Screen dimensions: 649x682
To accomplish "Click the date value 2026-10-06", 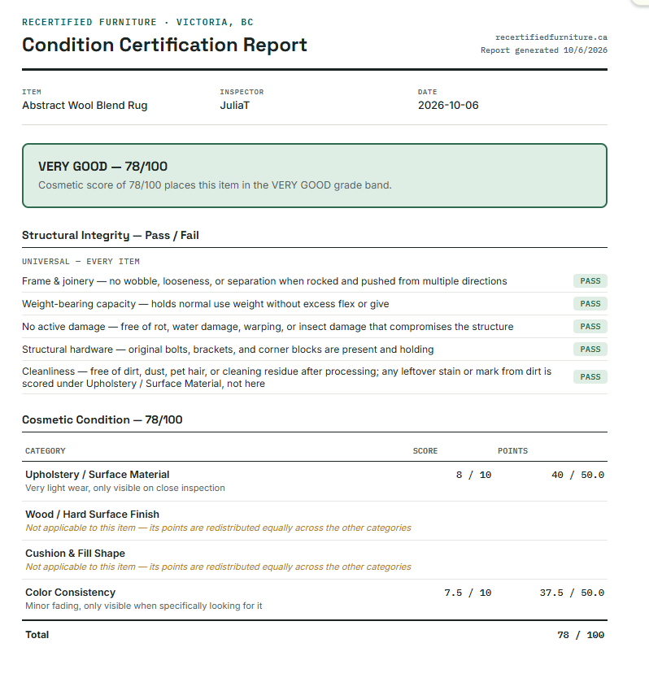I will coord(448,105).
